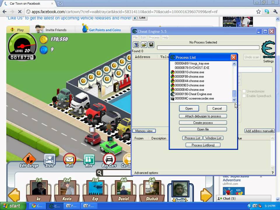Click the friend search magnifier icon
The image size is (280, 210).
click(x=99, y=173)
